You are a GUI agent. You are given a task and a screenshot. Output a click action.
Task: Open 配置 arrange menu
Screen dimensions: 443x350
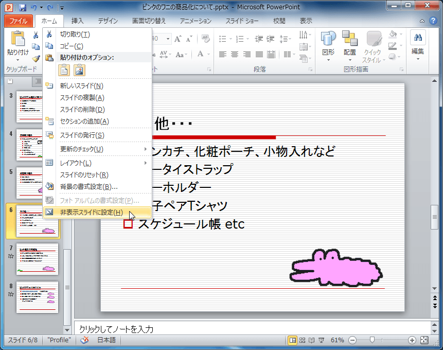click(350, 47)
